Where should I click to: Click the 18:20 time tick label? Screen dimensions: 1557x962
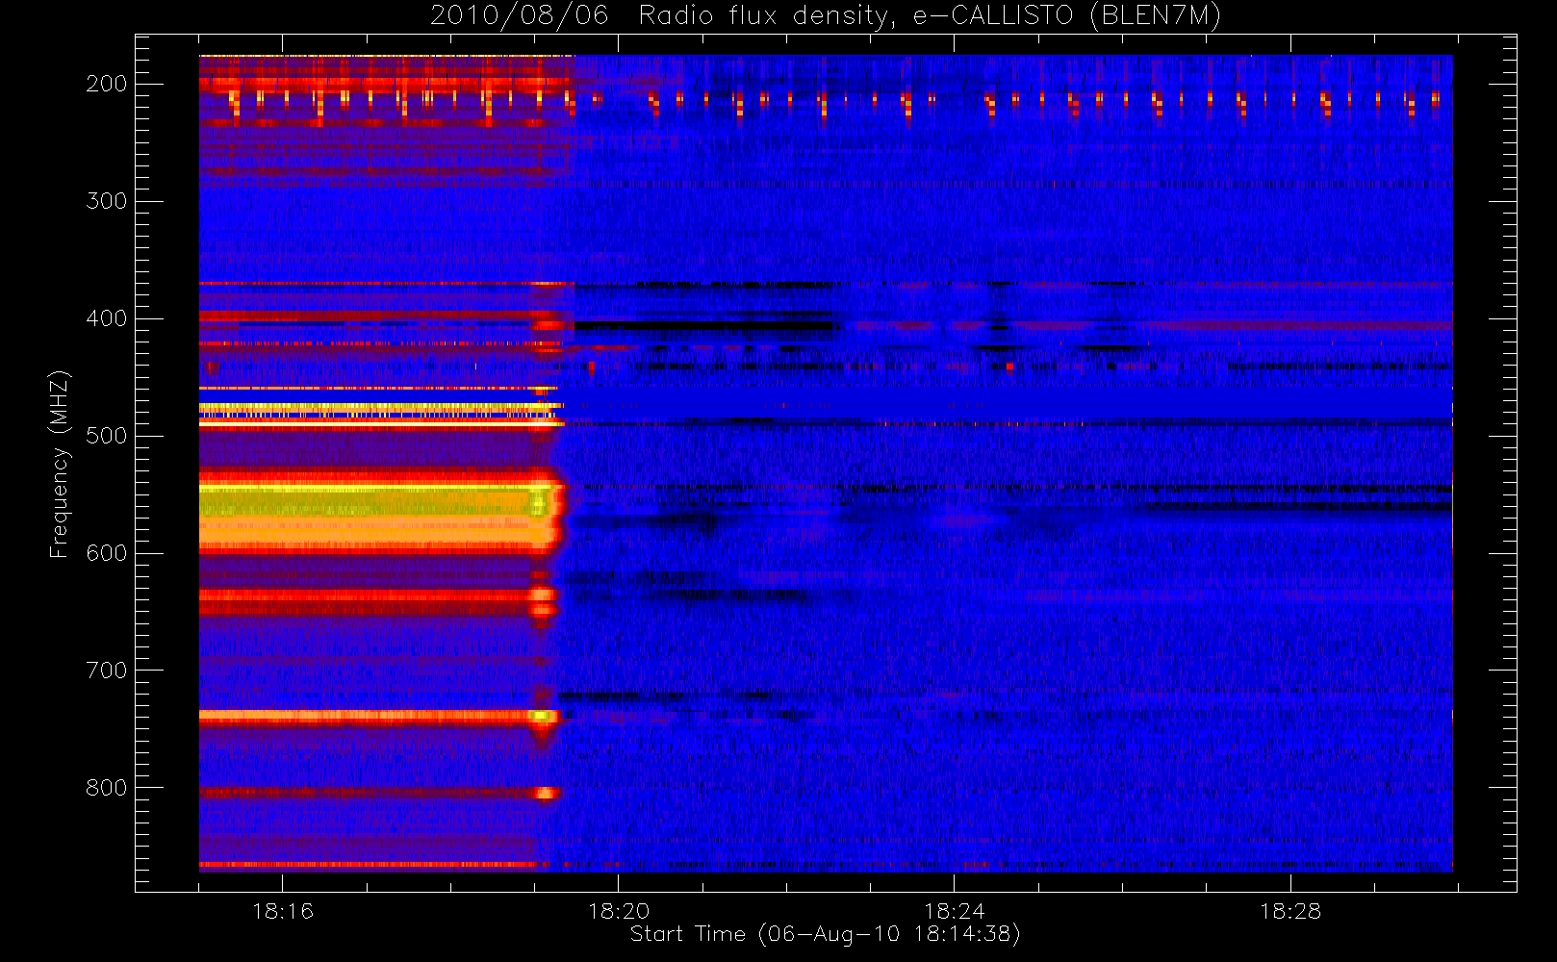[619, 911]
